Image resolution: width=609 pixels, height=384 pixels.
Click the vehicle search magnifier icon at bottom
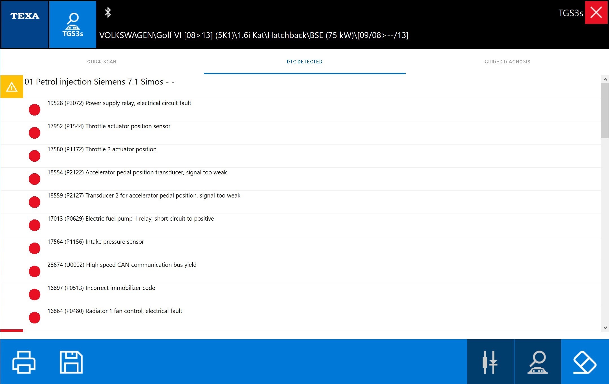coord(538,362)
